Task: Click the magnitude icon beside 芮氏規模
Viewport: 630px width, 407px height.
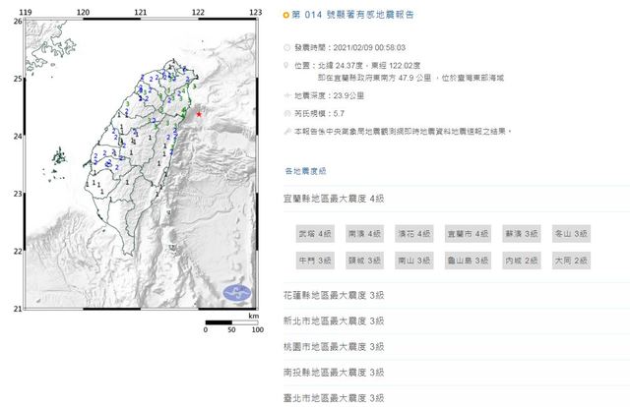Action: click(x=286, y=114)
